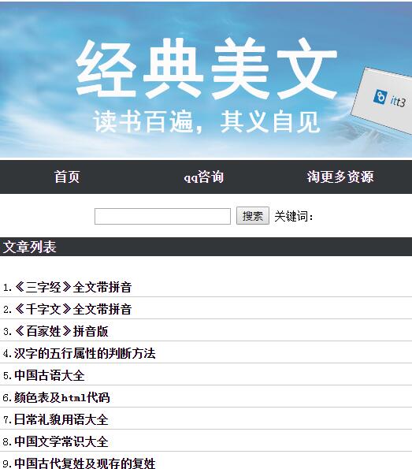Screen dimensions: 412x469
Task: Open article 《千字文》全文带拼音
Action: click(73, 309)
